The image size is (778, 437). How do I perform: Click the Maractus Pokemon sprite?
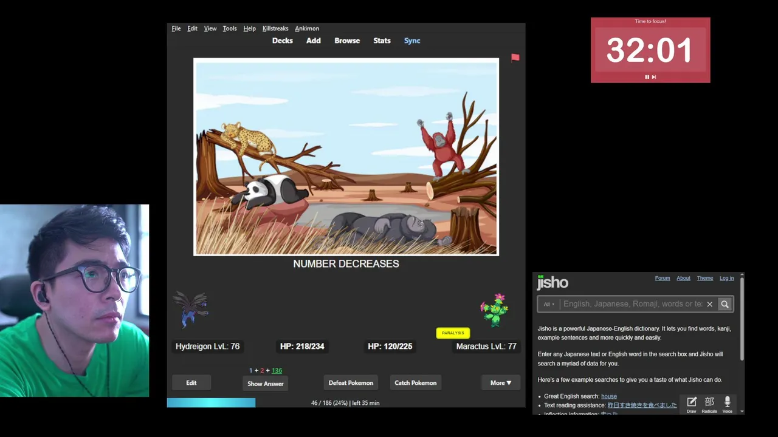494,310
